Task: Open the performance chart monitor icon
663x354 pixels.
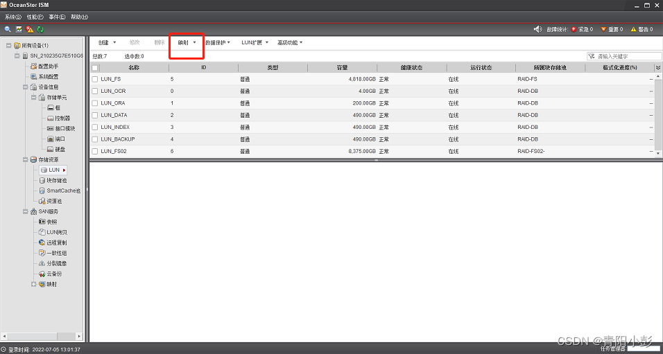Action: click(19, 29)
